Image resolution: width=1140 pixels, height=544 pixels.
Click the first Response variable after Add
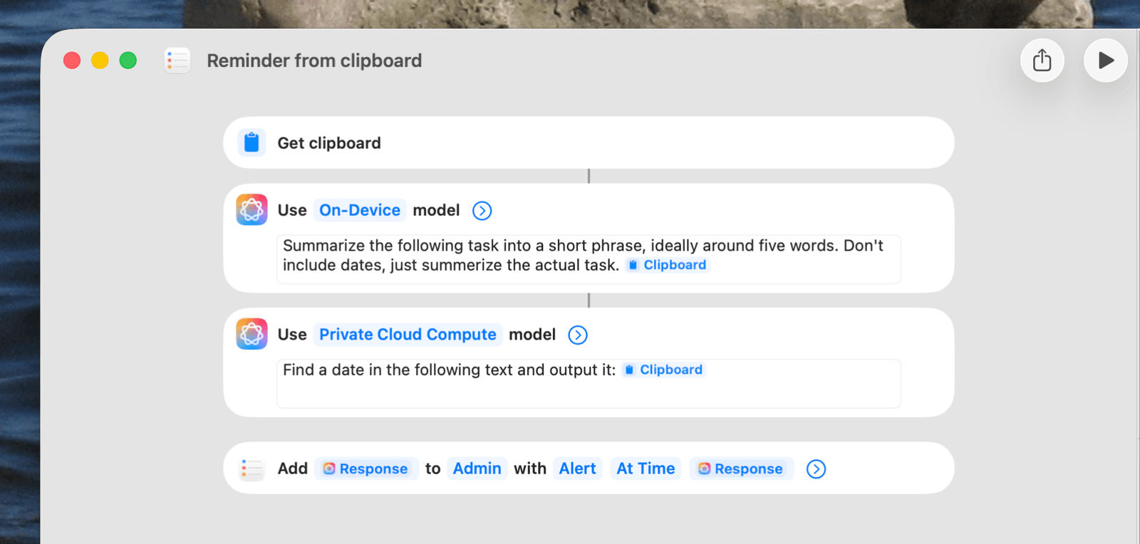[366, 469]
